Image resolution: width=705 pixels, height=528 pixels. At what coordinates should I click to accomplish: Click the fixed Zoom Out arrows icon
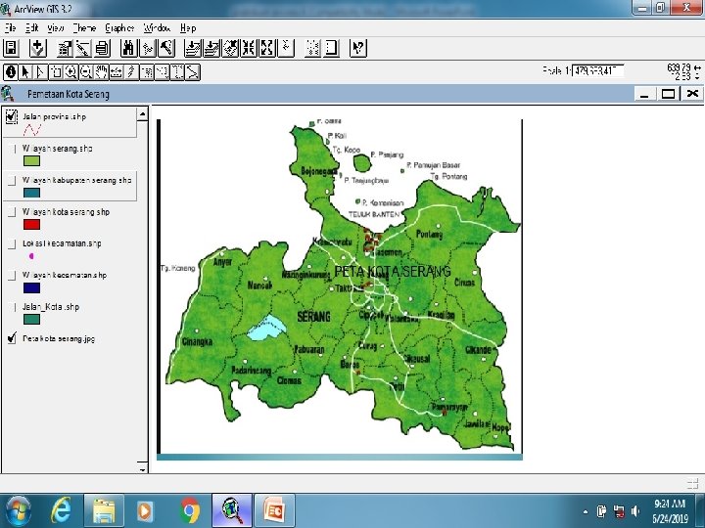267,48
